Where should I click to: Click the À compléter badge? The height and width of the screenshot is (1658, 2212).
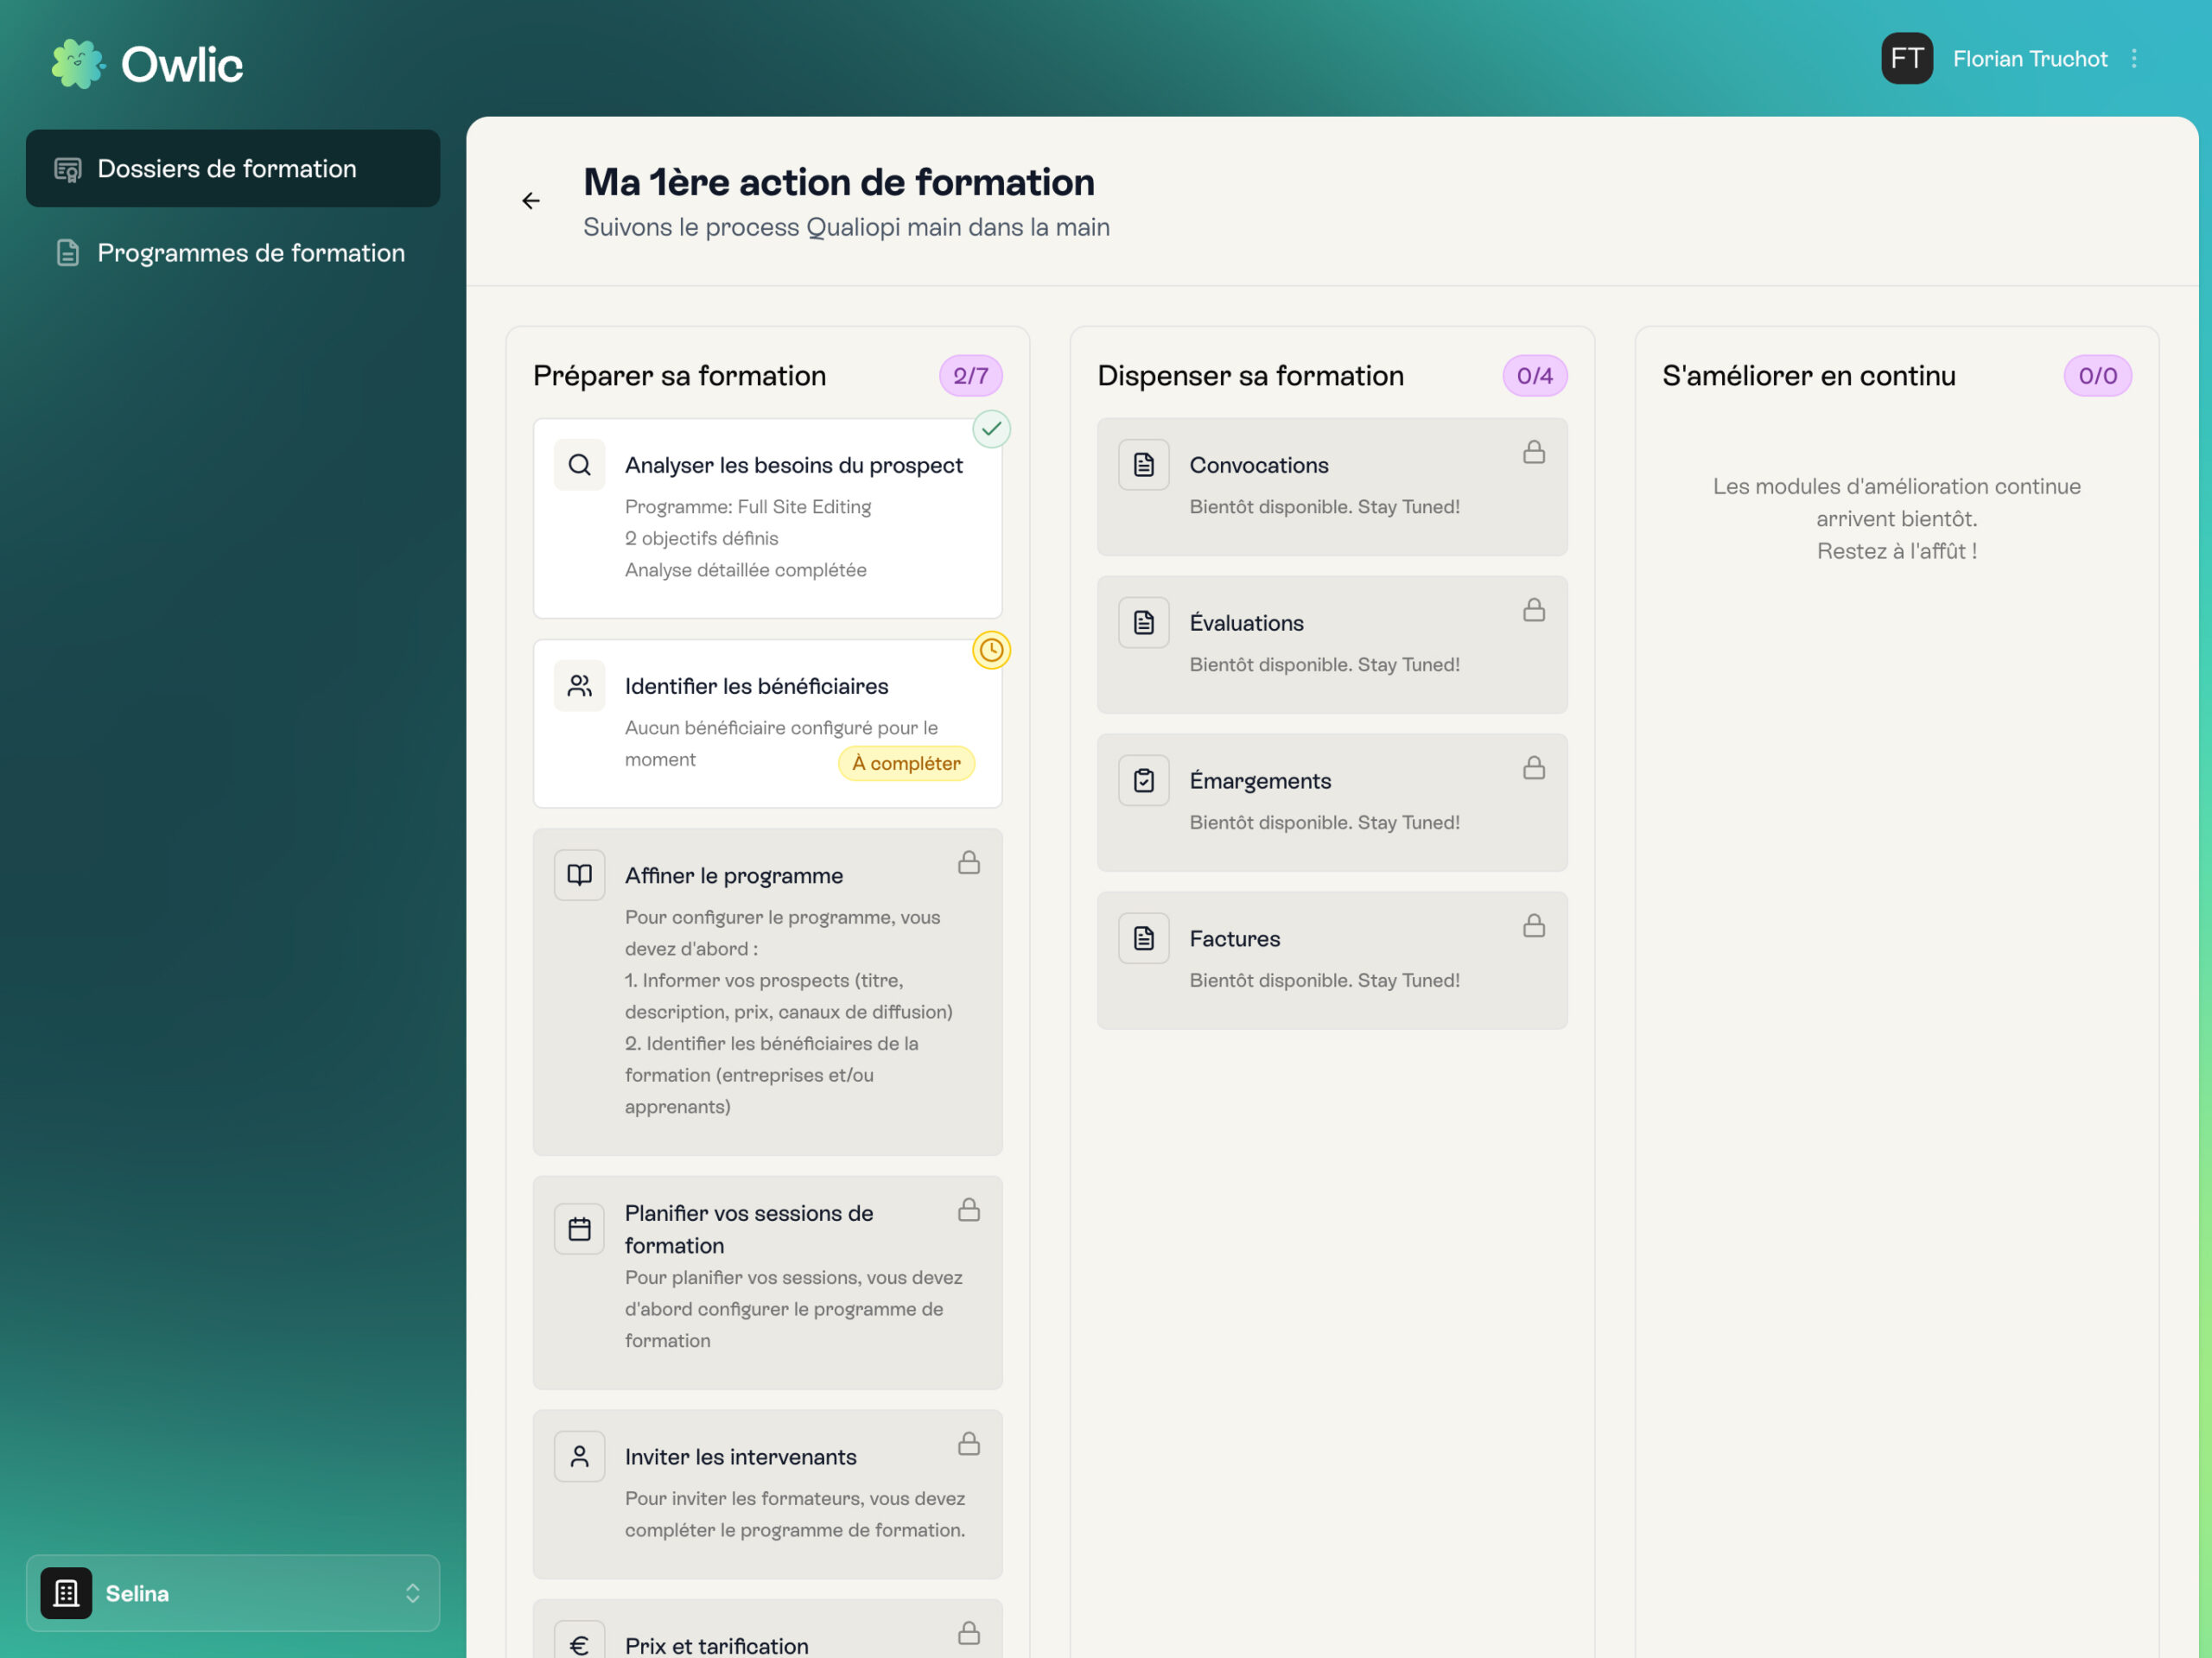906,763
